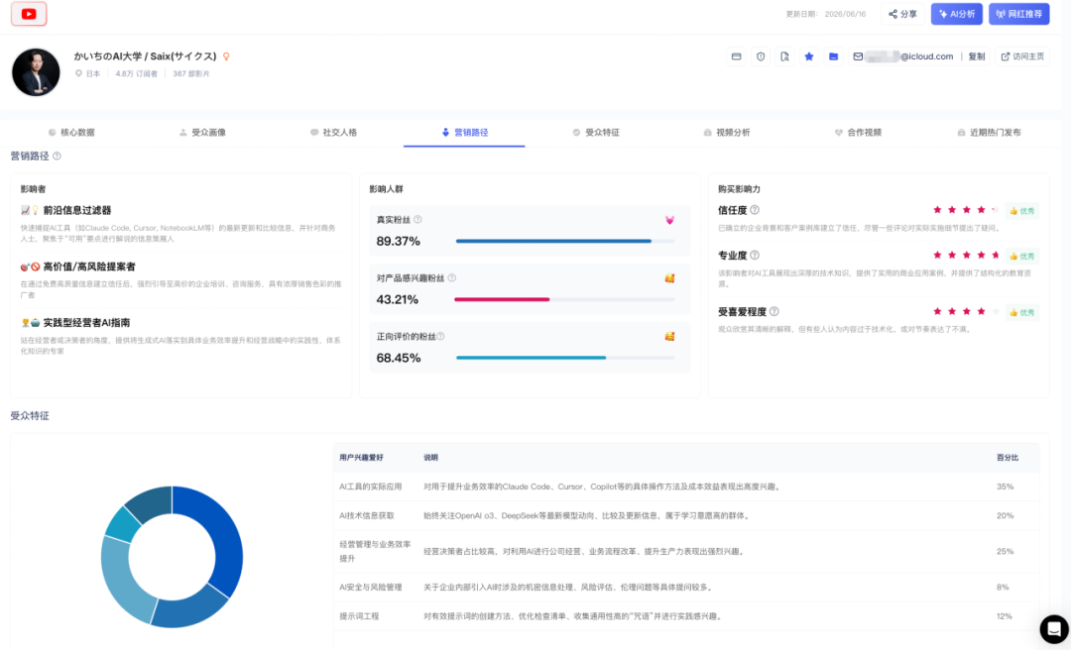Image resolution: width=1071 pixels, height=650 pixels.
Task: Open the blue folder icon
Action: click(x=833, y=56)
